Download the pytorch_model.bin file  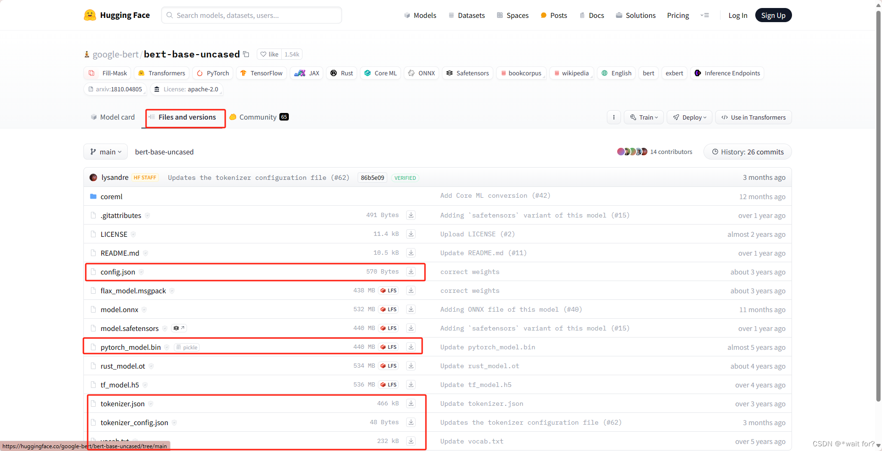point(410,347)
